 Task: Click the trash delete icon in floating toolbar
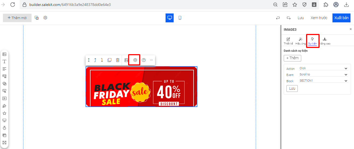coord(118,60)
